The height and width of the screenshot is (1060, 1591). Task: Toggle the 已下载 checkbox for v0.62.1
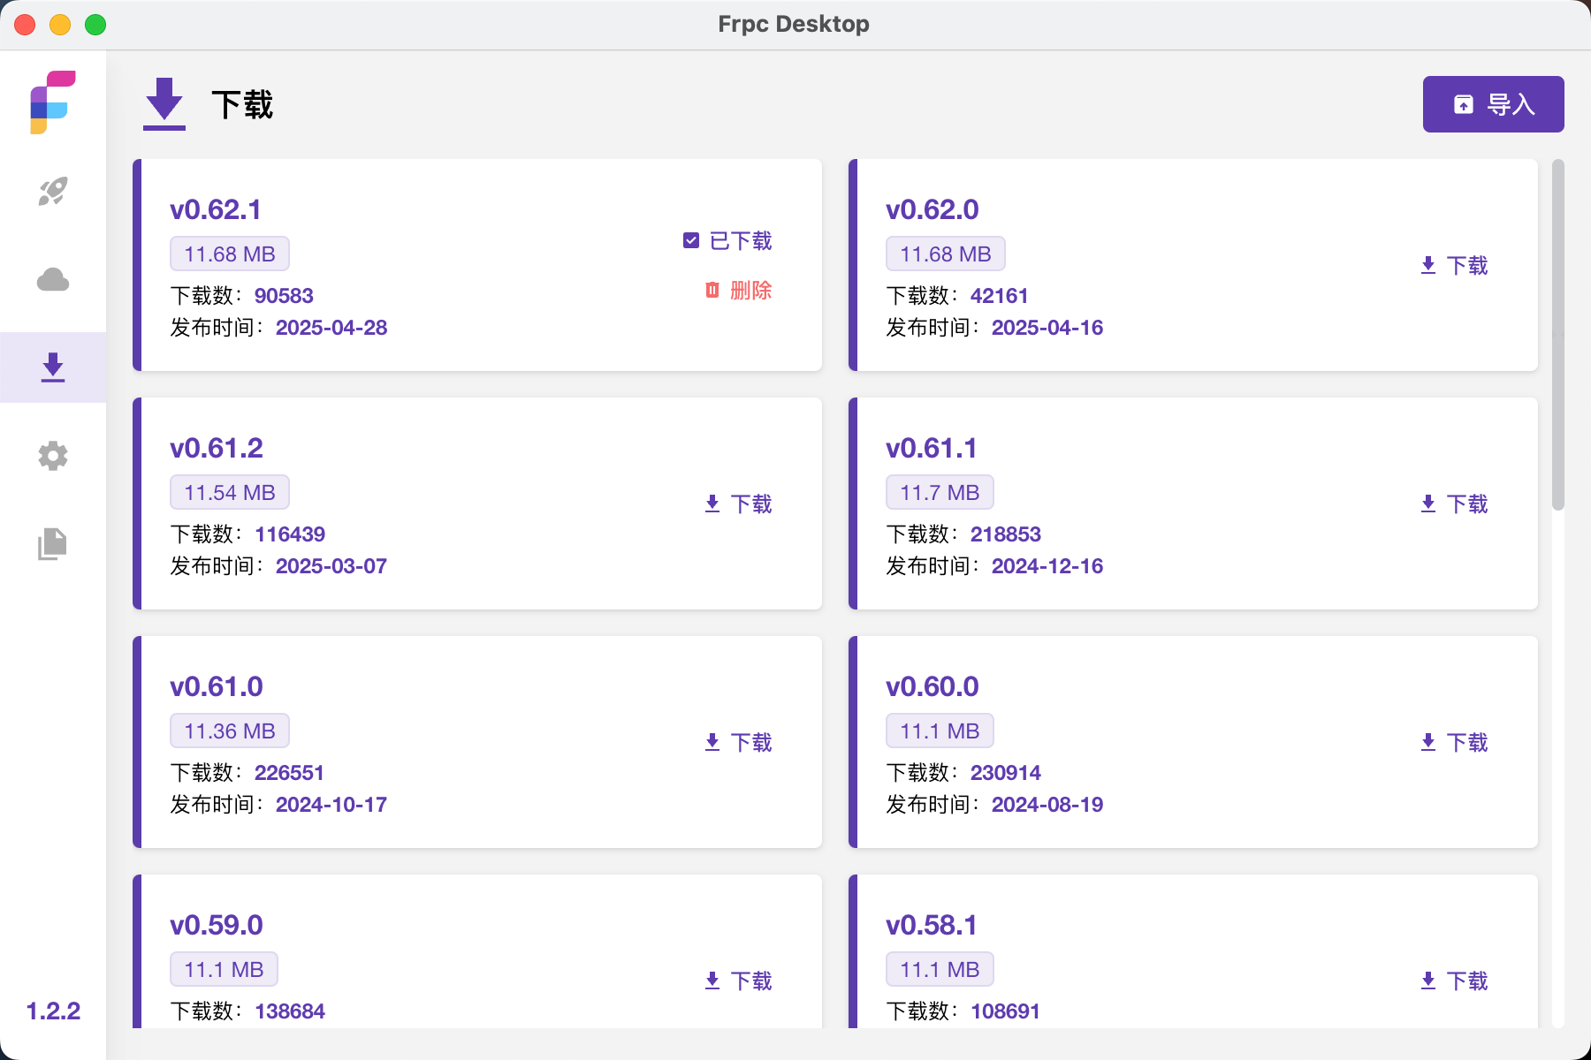(x=691, y=240)
